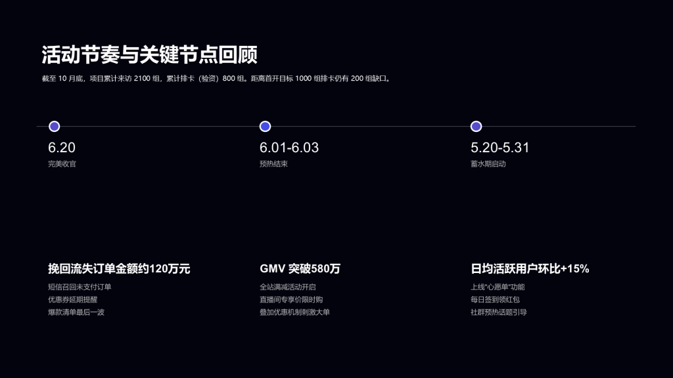Click the 6.01-6.03 date label
Screen dimensions: 673x378
click(289, 148)
